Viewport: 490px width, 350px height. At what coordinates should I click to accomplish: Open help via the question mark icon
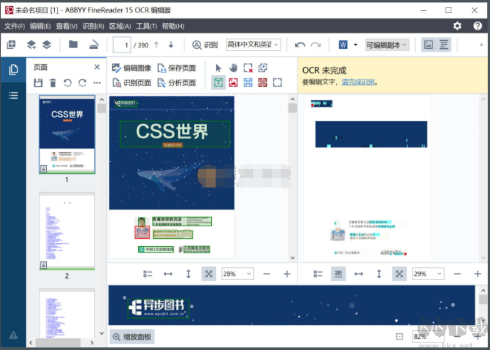pos(477,26)
